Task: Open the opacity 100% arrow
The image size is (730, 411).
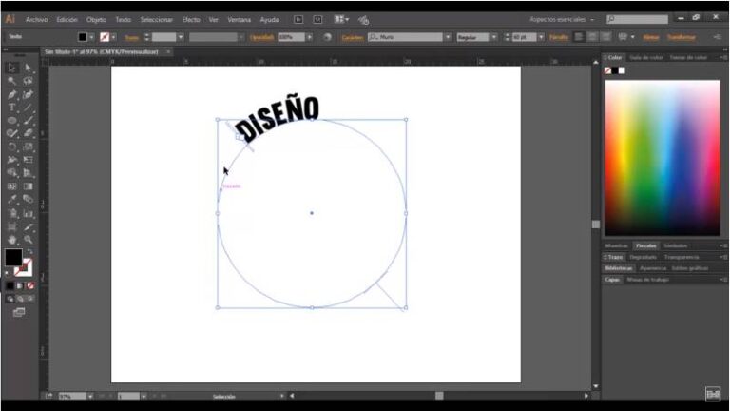Action: (309, 37)
